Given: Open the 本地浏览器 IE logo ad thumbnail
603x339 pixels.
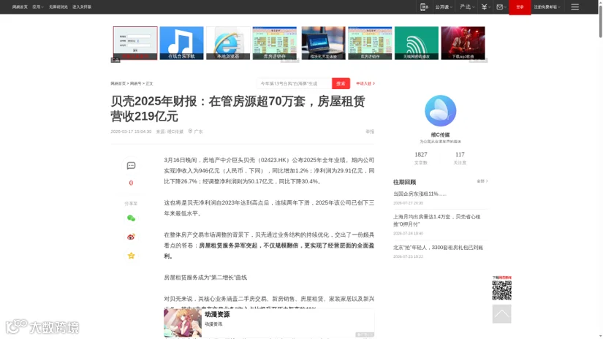Looking at the screenshot, I should point(228,43).
